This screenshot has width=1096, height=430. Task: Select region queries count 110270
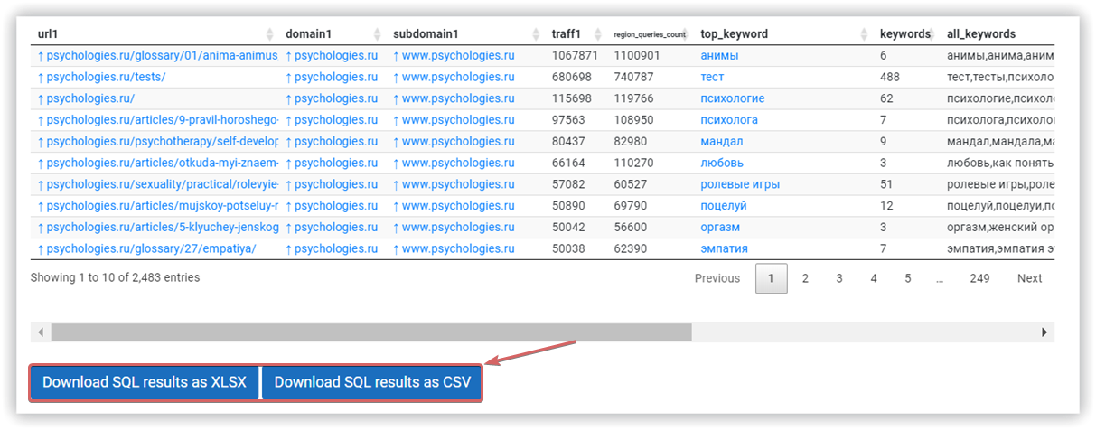click(633, 163)
